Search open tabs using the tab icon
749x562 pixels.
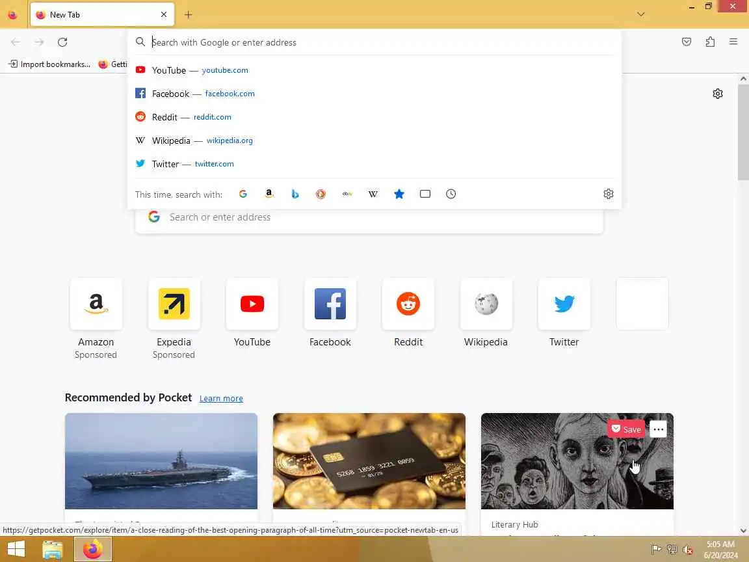[x=425, y=194]
